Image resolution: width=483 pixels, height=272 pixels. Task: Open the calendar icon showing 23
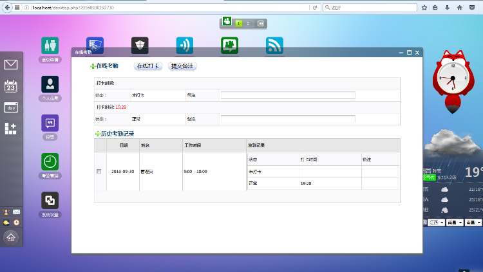pos(11,86)
